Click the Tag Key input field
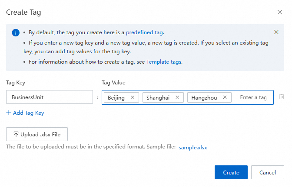 (x=50, y=97)
